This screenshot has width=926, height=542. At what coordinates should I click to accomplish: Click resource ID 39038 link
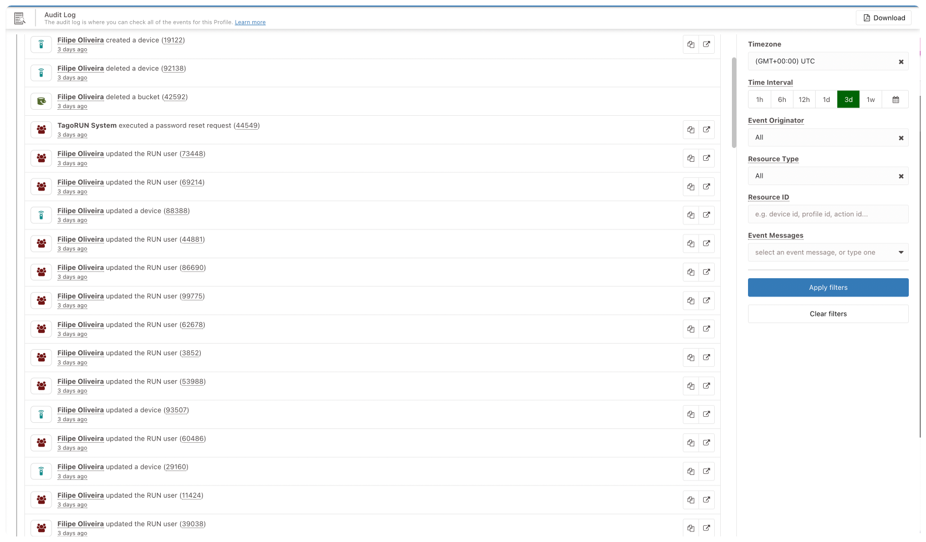point(192,524)
